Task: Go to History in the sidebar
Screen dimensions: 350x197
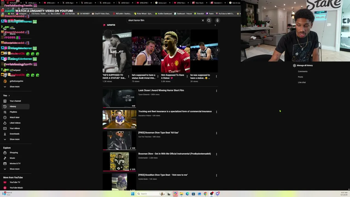Action: 15,106
